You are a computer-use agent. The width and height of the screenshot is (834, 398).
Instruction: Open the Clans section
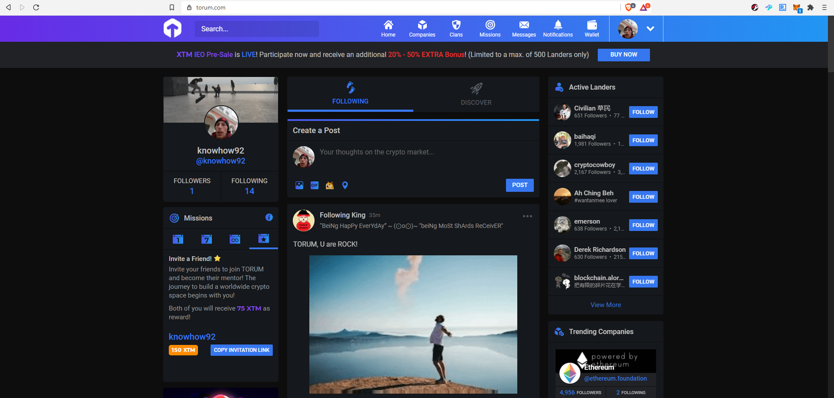[x=456, y=29]
